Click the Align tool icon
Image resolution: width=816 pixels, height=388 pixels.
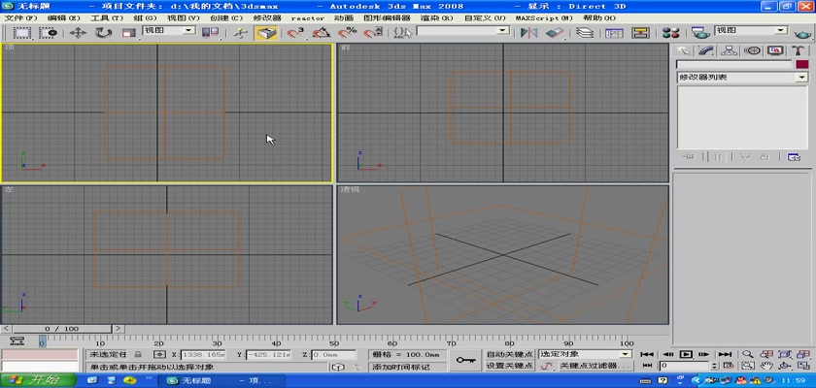[555, 33]
